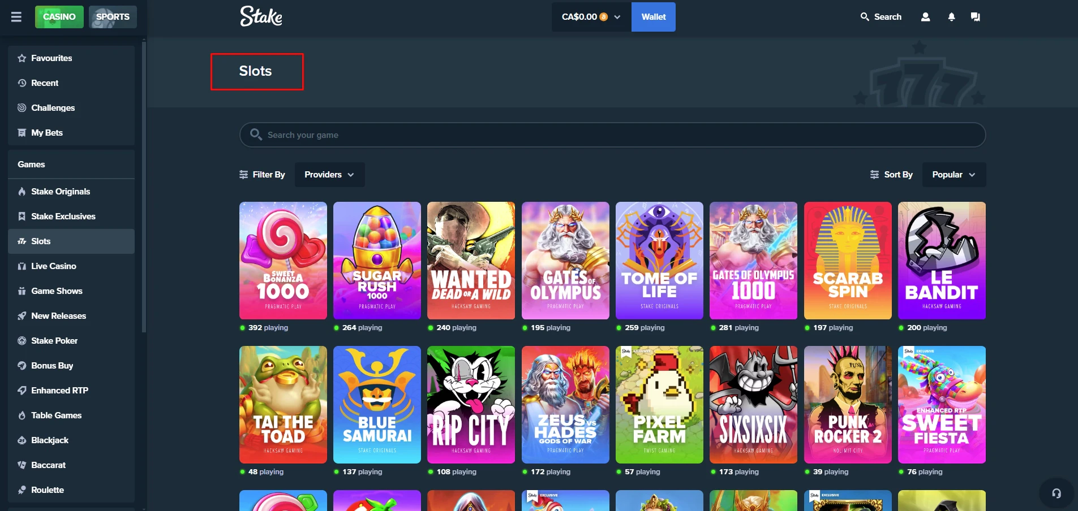Click the Sort By sliders icon
The width and height of the screenshot is (1078, 511).
[x=874, y=175]
